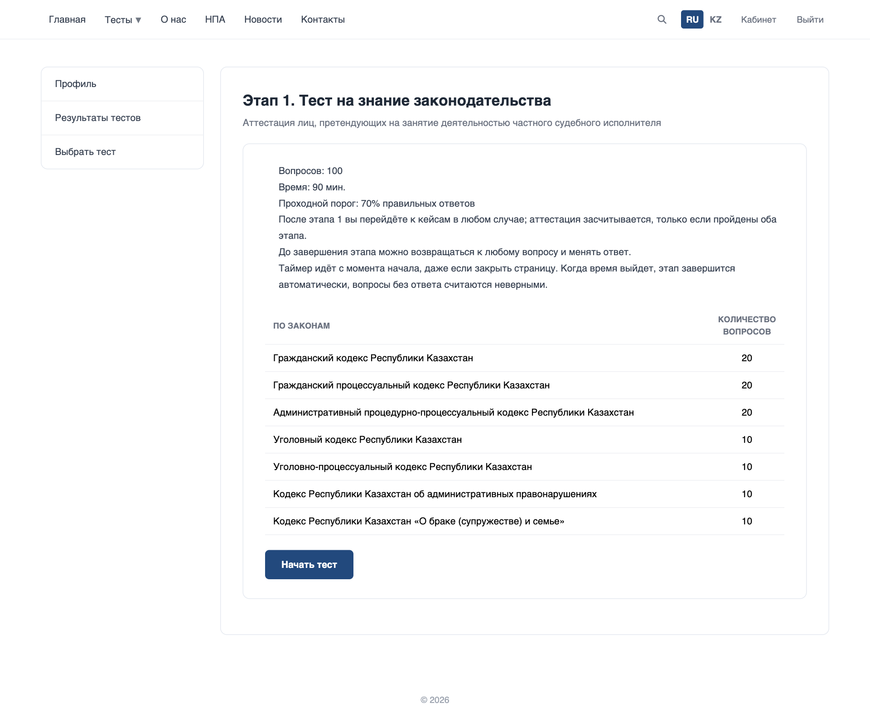Click row Уголовно-процессуальный кодекс Республики Казахстан
This screenshot has height=722, width=870.
pos(525,467)
